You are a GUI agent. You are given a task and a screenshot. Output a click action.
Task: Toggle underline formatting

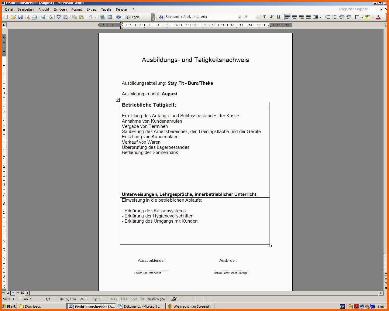point(278,17)
